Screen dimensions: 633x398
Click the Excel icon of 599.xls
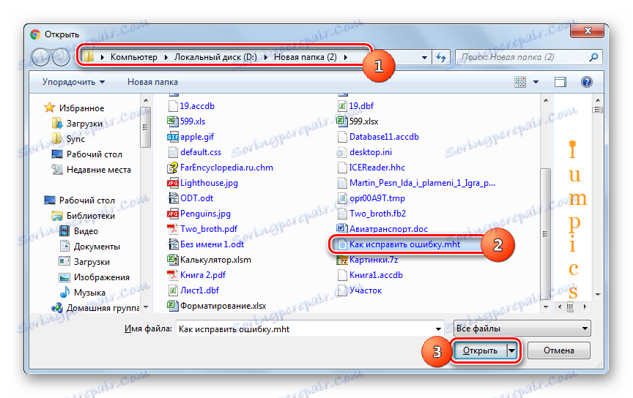tap(173, 121)
